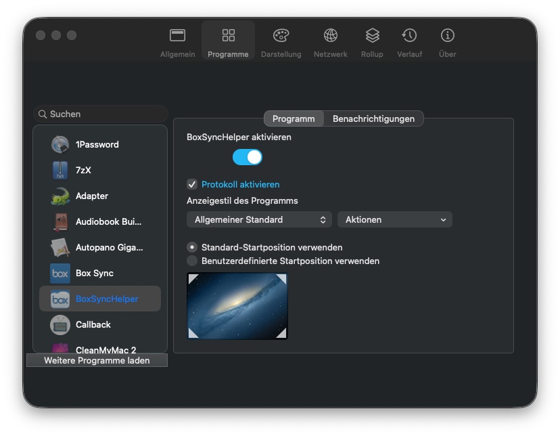
Task: Close the preferences window
Action: (41, 35)
